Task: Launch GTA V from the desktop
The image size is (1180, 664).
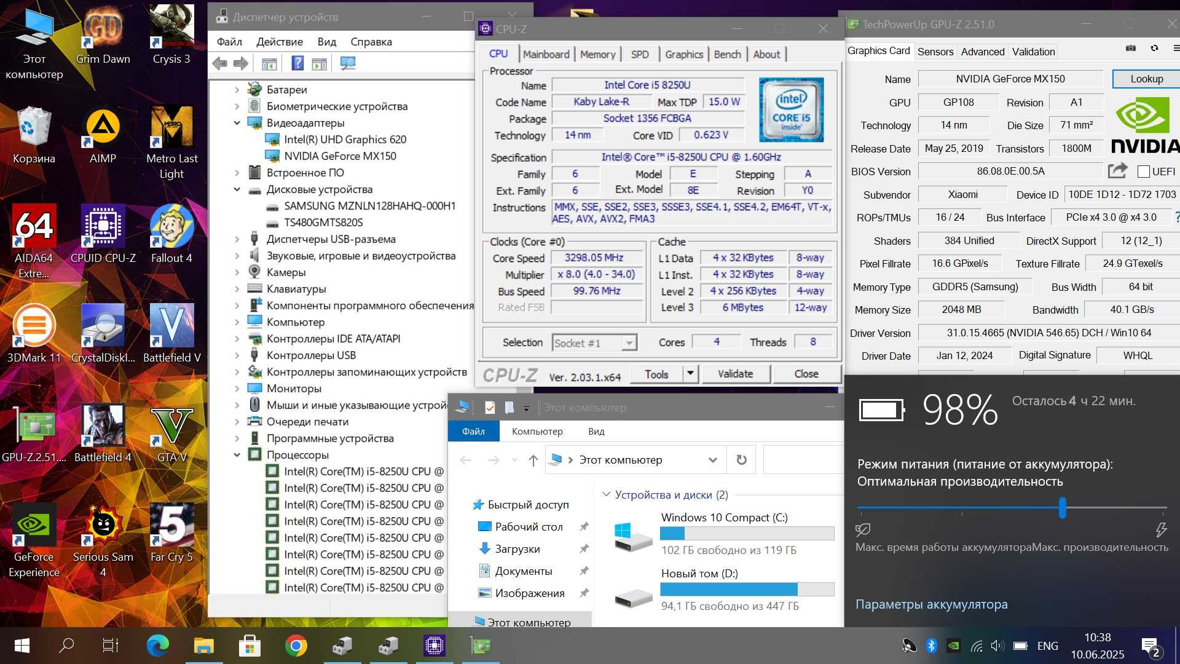Action: pyautogui.click(x=171, y=433)
